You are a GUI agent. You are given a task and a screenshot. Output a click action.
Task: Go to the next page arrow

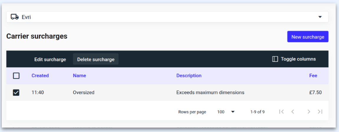pyautogui.click(x=309, y=112)
